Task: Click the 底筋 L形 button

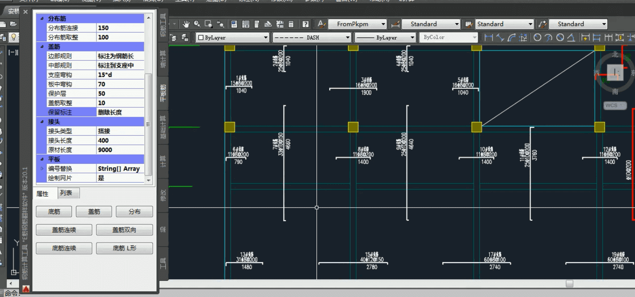Action: (124, 248)
